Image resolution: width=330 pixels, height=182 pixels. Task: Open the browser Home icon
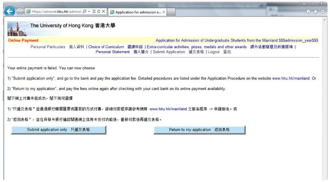click(309, 12)
